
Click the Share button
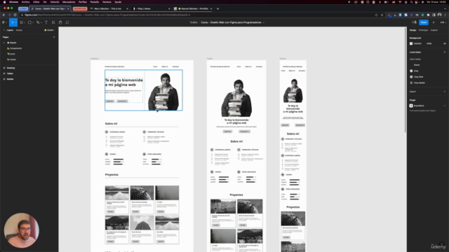[x=424, y=22]
